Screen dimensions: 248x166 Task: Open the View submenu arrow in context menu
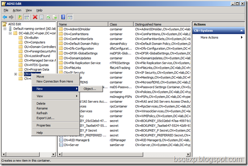click(77, 96)
